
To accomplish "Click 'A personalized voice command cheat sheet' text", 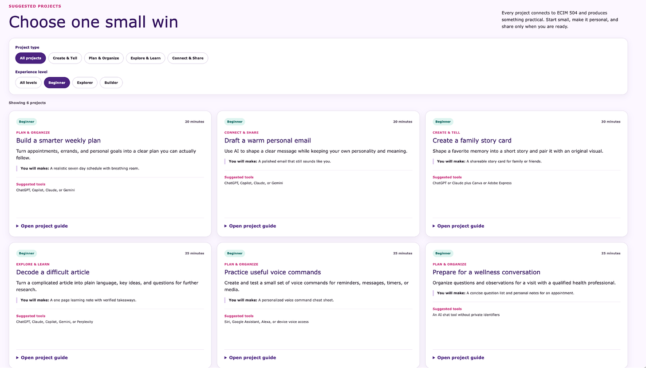I will [x=297, y=300].
